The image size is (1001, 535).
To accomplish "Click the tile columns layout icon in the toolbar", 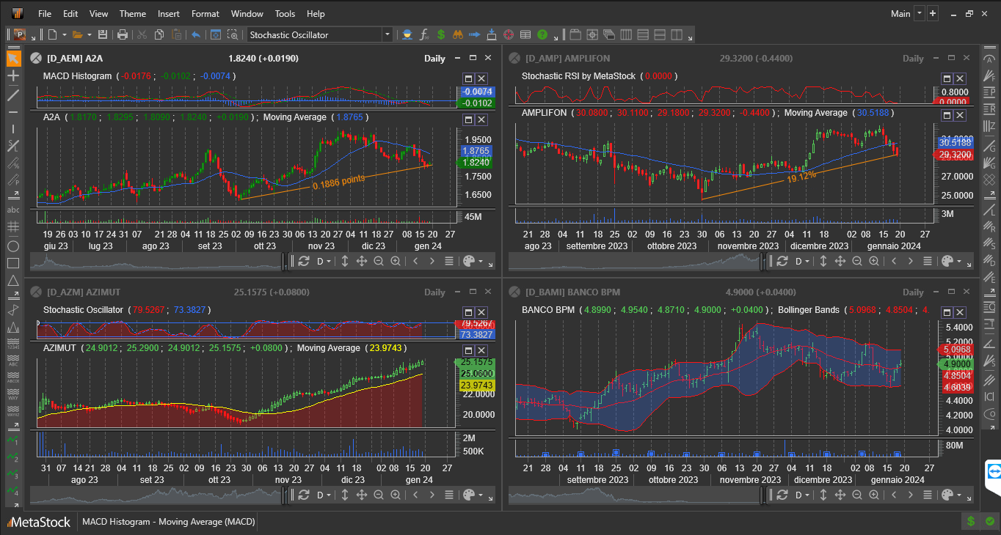I will click(x=626, y=34).
